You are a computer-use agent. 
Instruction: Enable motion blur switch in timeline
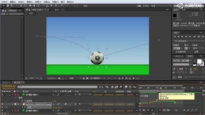tap(121, 87)
